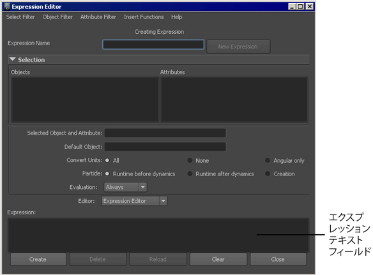Click the Create button
This screenshot has height=275, width=373.
point(38,259)
